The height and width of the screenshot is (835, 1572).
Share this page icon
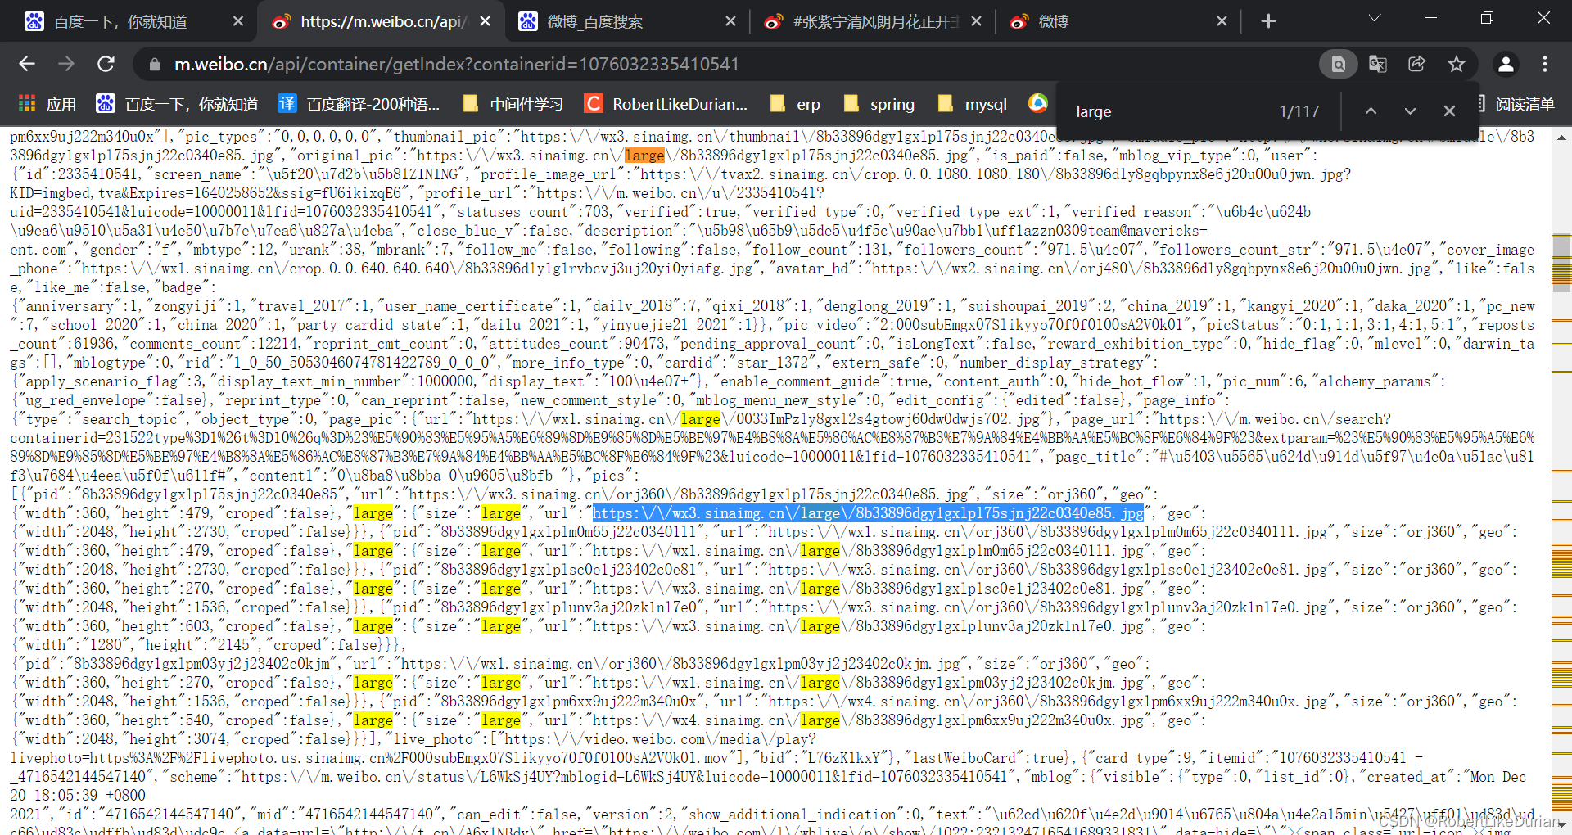point(1417,64)
